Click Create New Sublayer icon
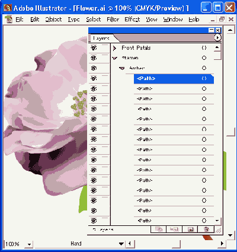This screenshot has height=252, width=237. point(174,229)
